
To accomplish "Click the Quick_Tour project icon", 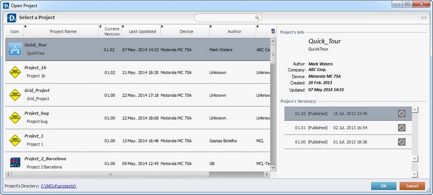I will coord(15,49).
